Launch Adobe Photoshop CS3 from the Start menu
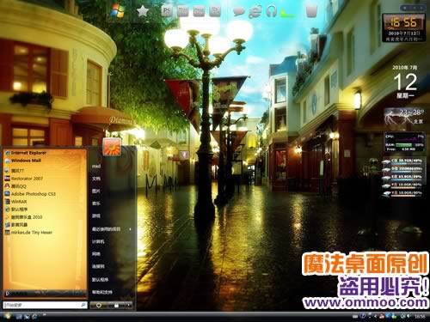Screen dimensions: 430x322 point(30,194)
